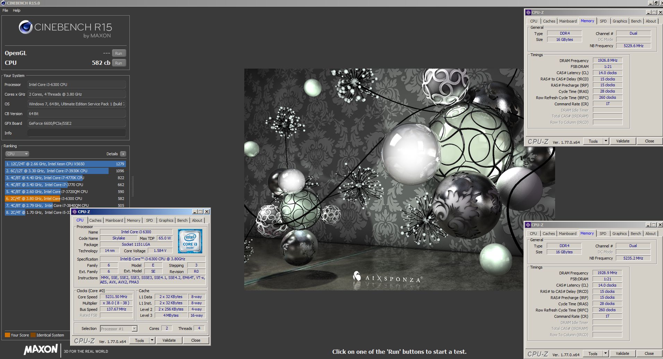Click Tools button in bottom-right CPU-Z
The image size is (663, 359).
(x=593, y=353)
